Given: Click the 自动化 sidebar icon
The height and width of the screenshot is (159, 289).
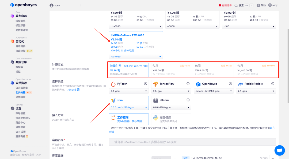Looking at the screenshot, I should (x=12, y=41).
